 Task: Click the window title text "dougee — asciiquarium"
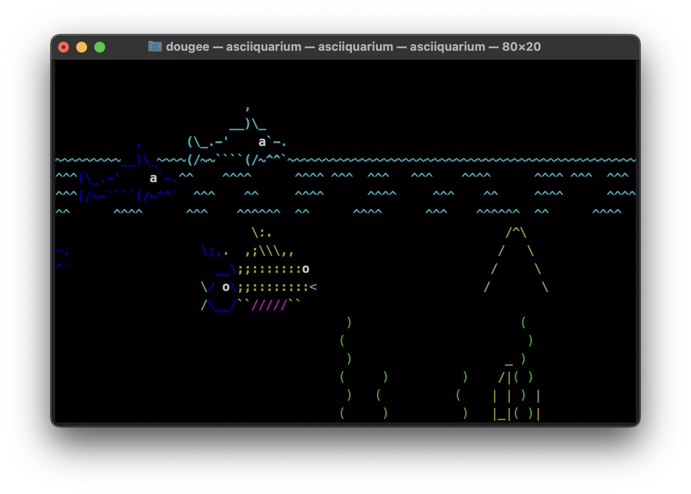[x=234, y=47]
